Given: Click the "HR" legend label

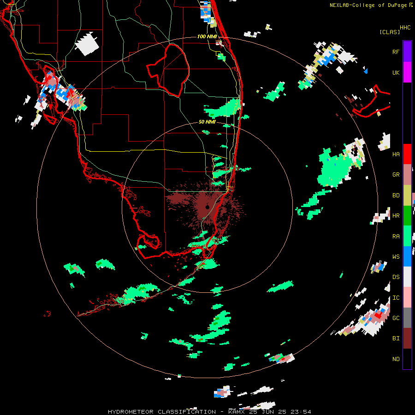Looking at the screenshot, I should coord(396,216).
